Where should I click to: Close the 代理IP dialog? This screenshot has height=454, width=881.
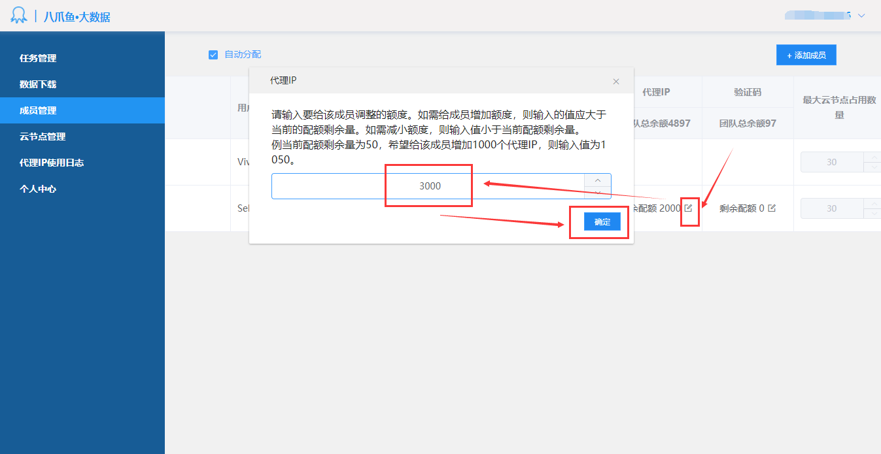615,82
